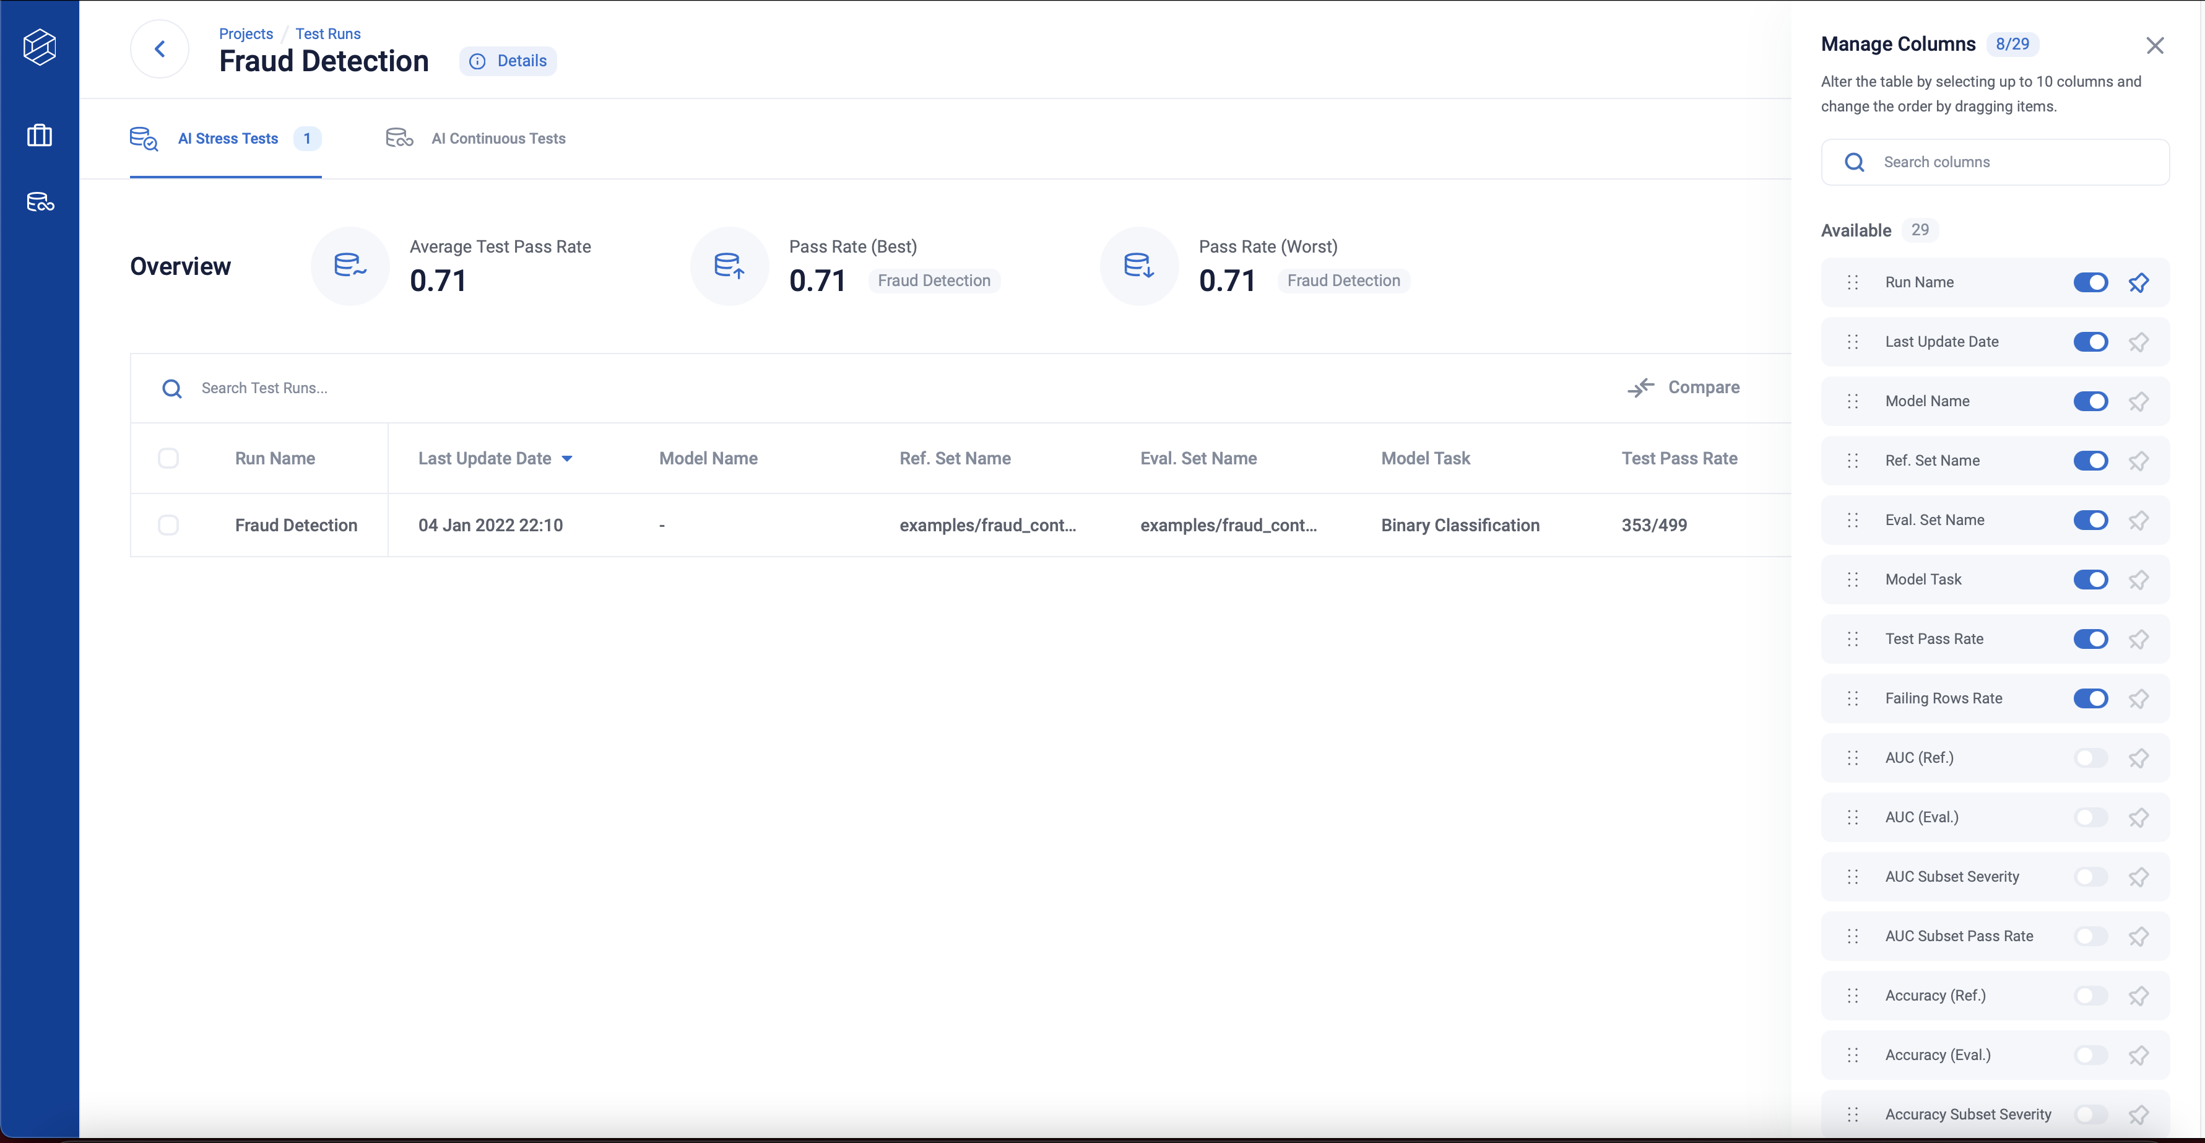Switch to the AI Continuous Tests tab
This screenshot has height=1143, width=2205.
coord(476,139)
